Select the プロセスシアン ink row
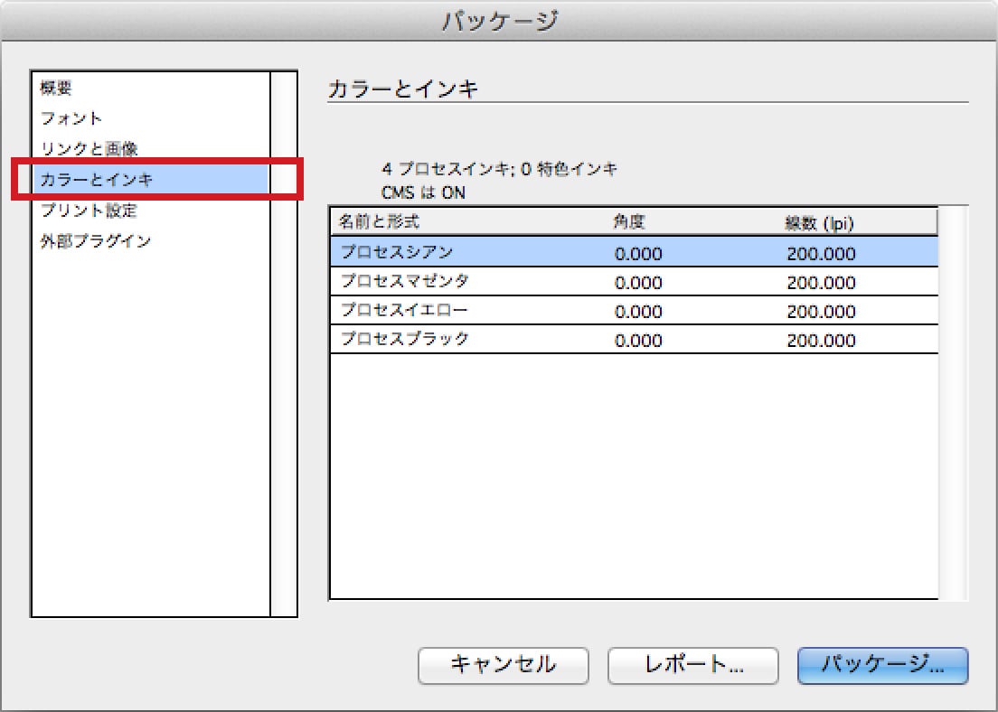This screenshot has height=712, width=998. [x=633, y=252]
